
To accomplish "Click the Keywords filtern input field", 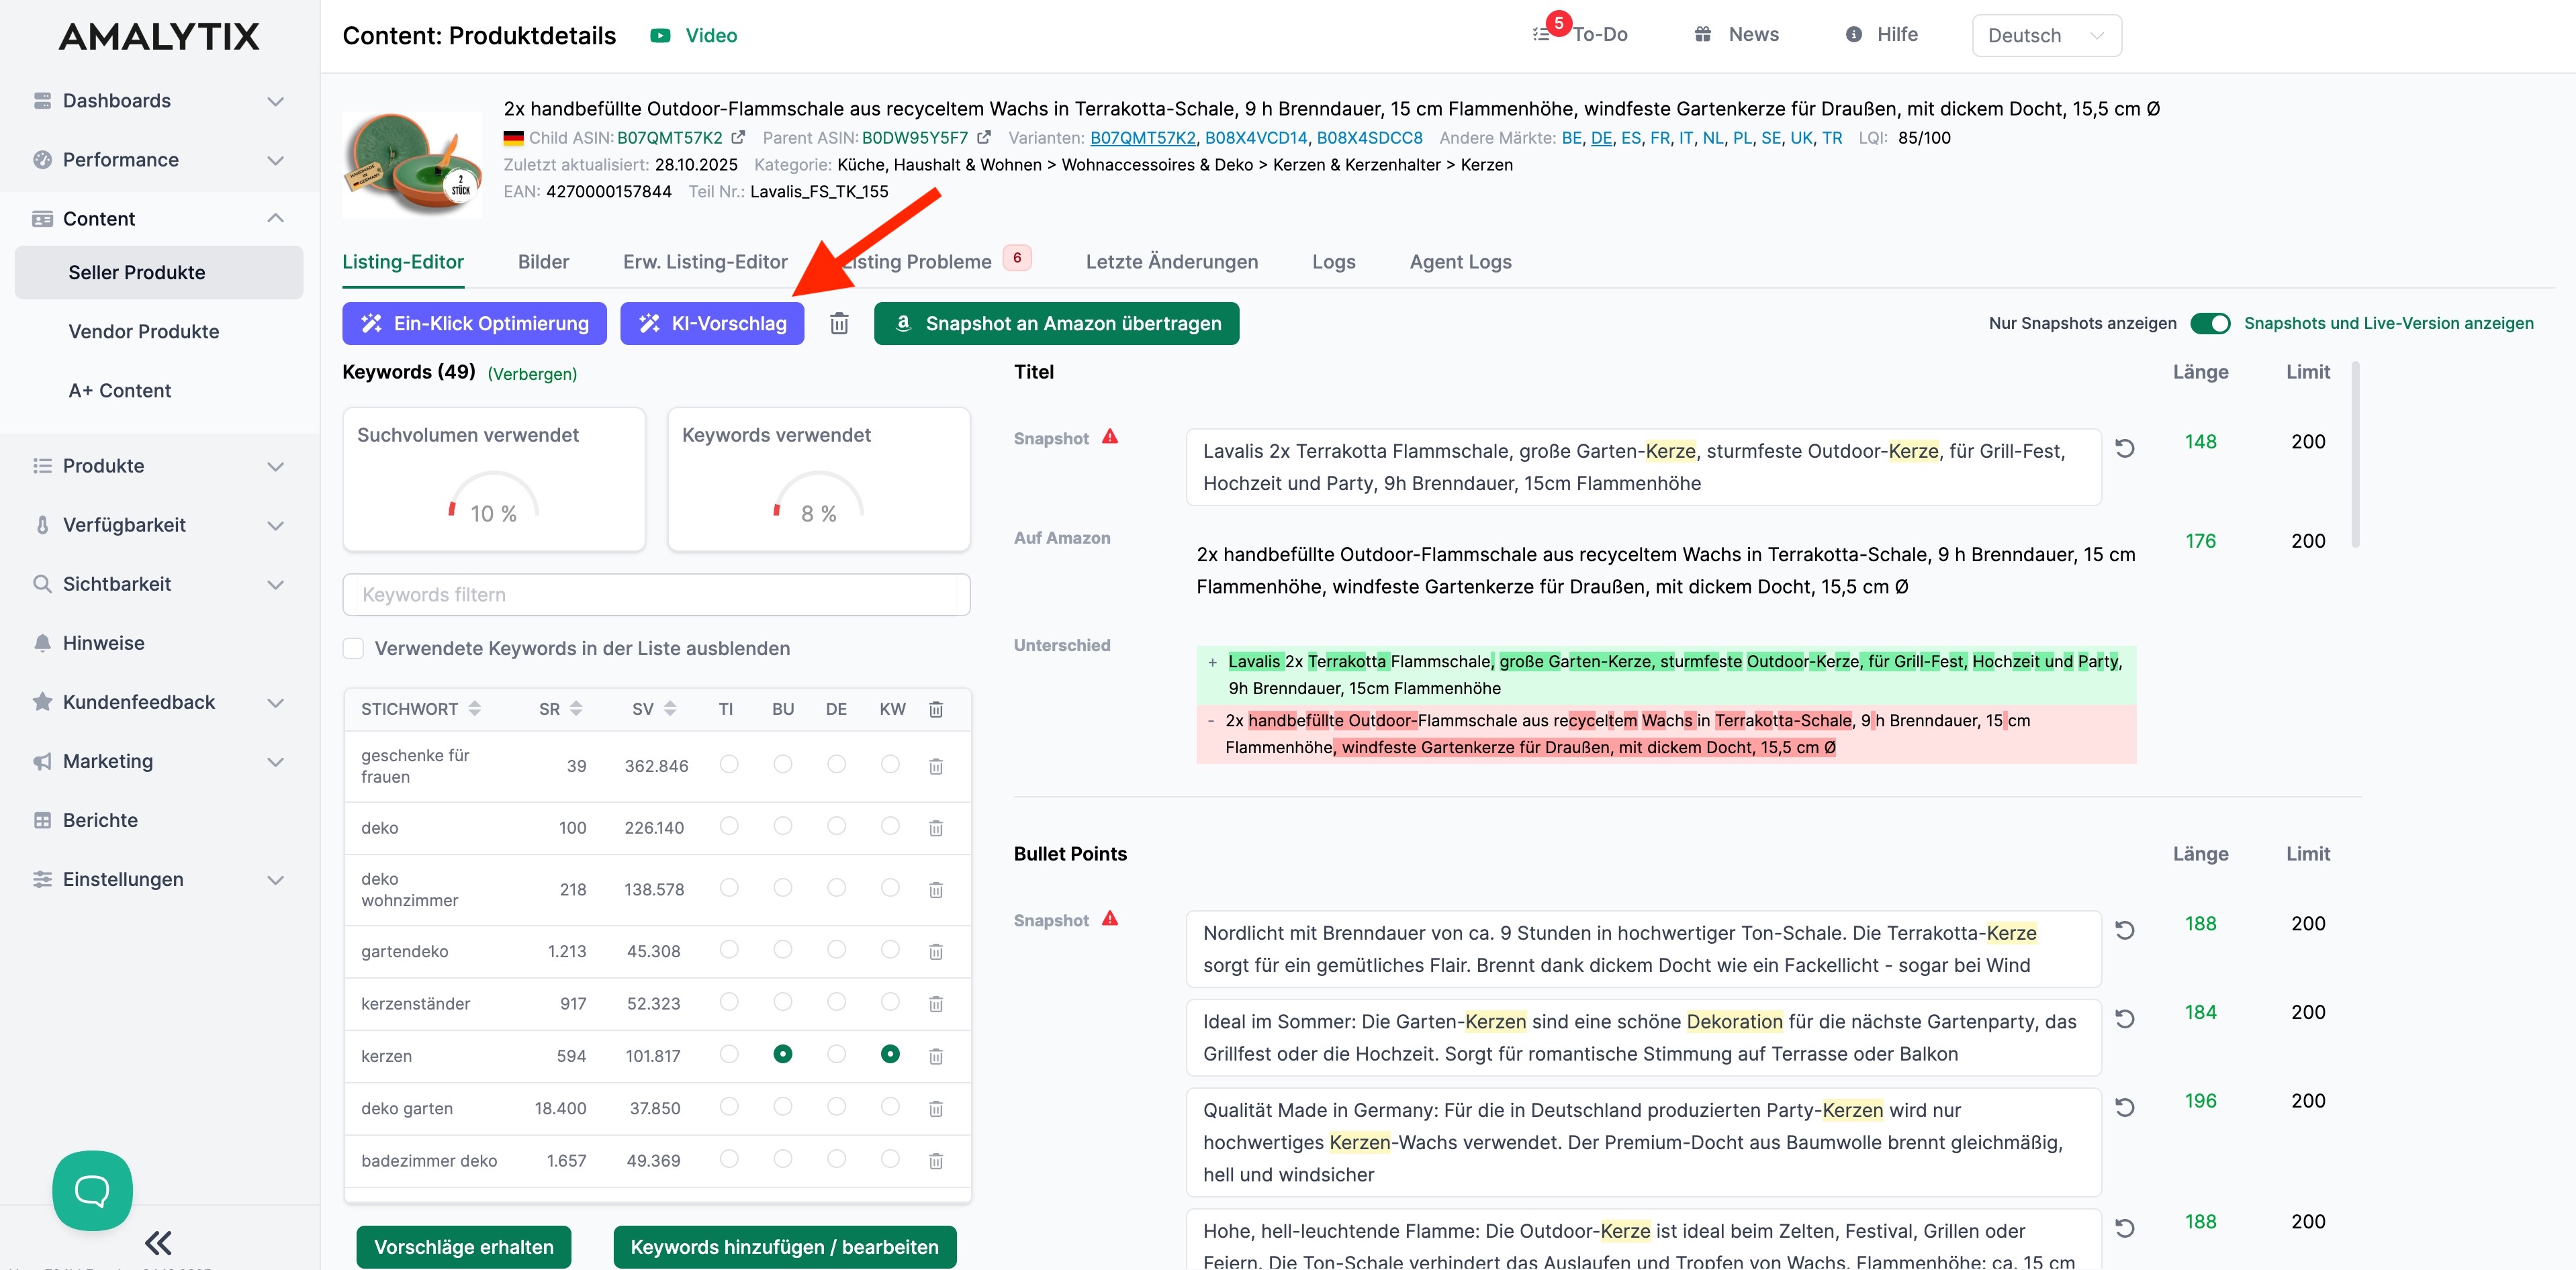I will pos(656,595).
